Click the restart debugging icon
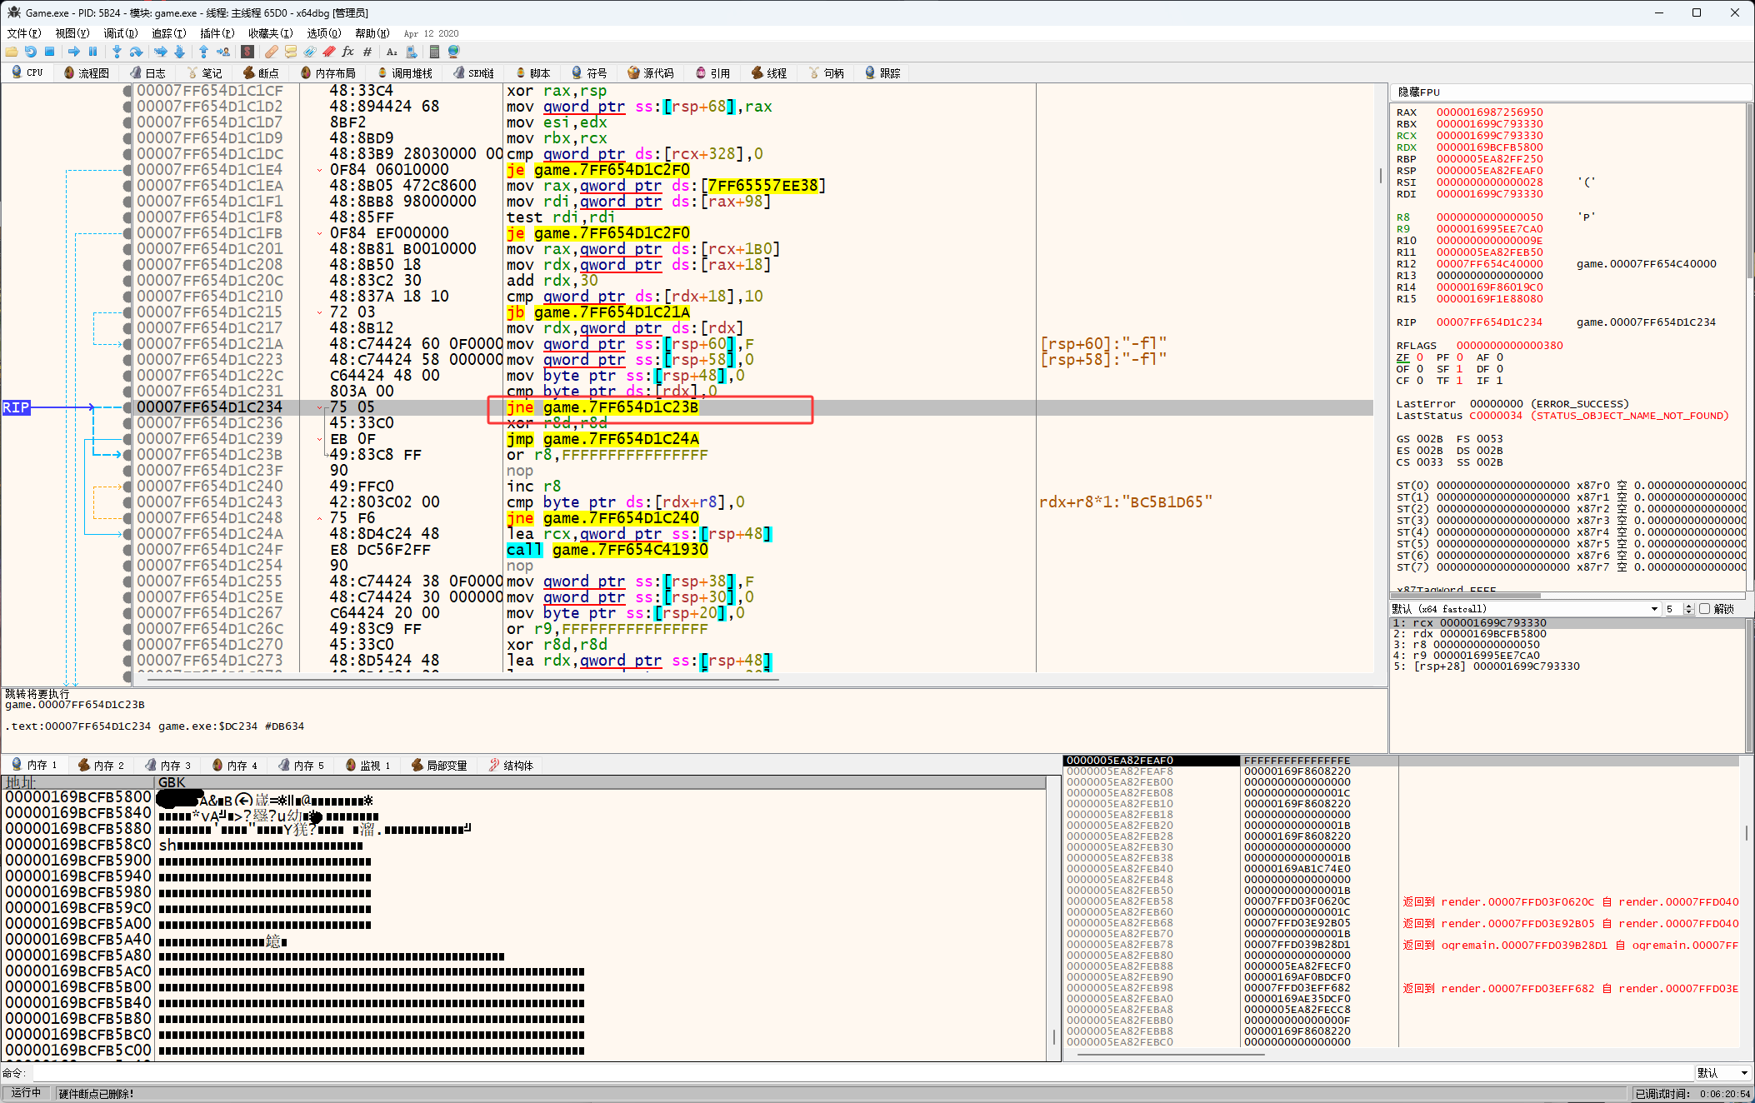This screenshot has width=1755, height=1103. 30,52
